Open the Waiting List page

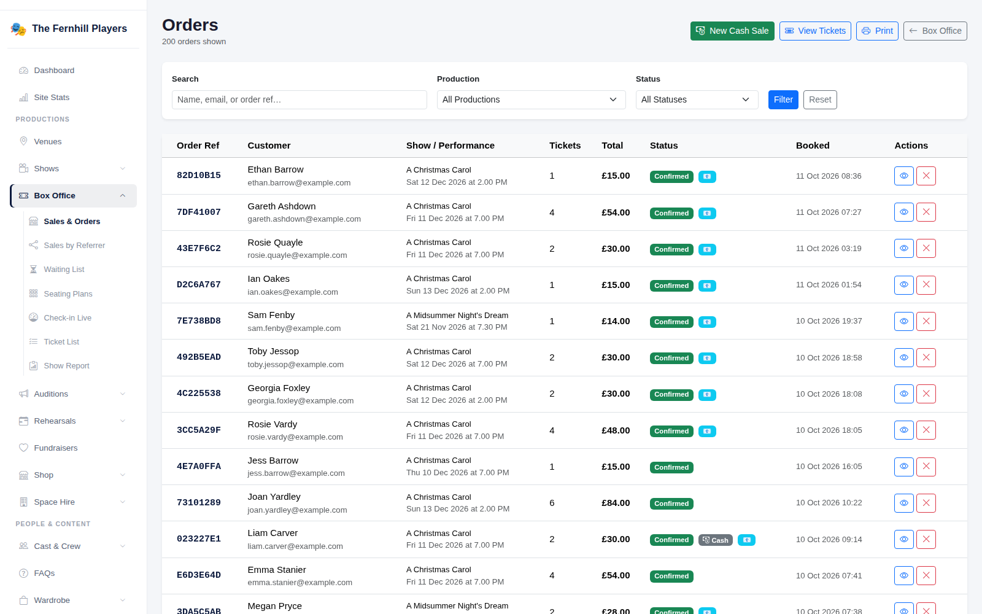(80, 270)
